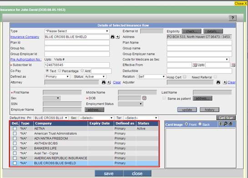
Task: Clear the adjuster field
Action: click(x=232, y=82)
